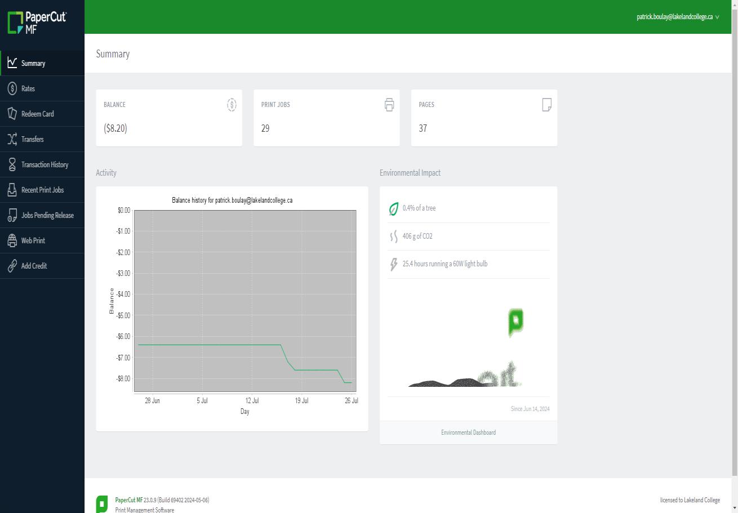This screenshot has height=513, width=738.
Task: Click the Add Credit link icon
Action: click(12, 266)
